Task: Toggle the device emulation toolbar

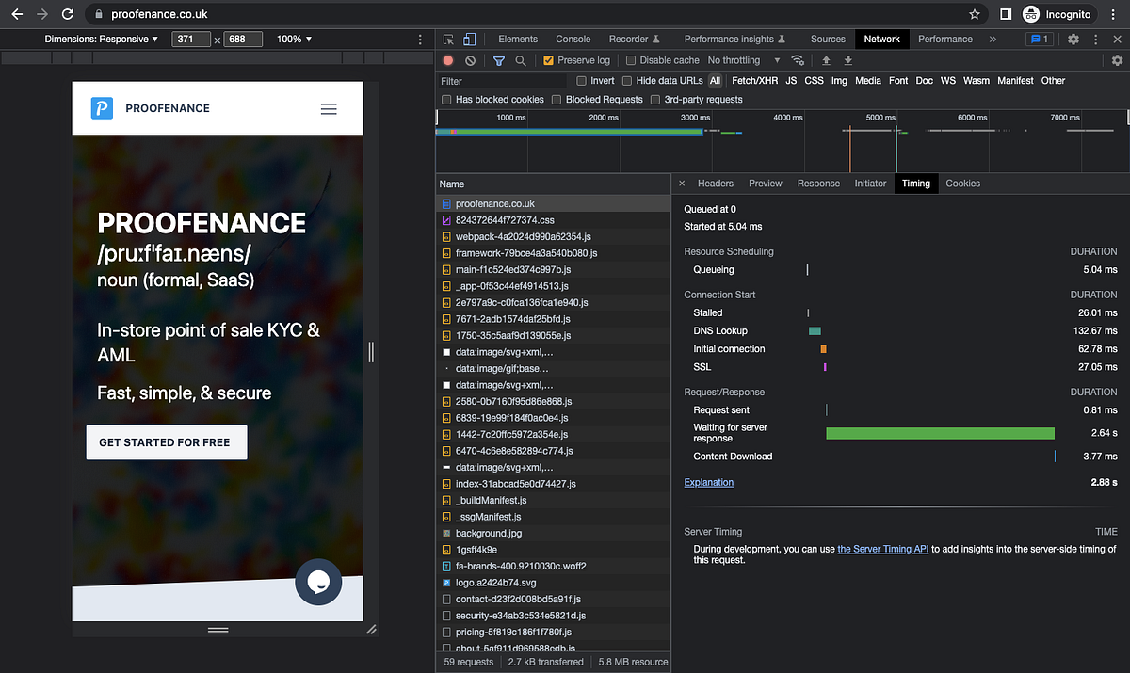Action: point(468,39)
